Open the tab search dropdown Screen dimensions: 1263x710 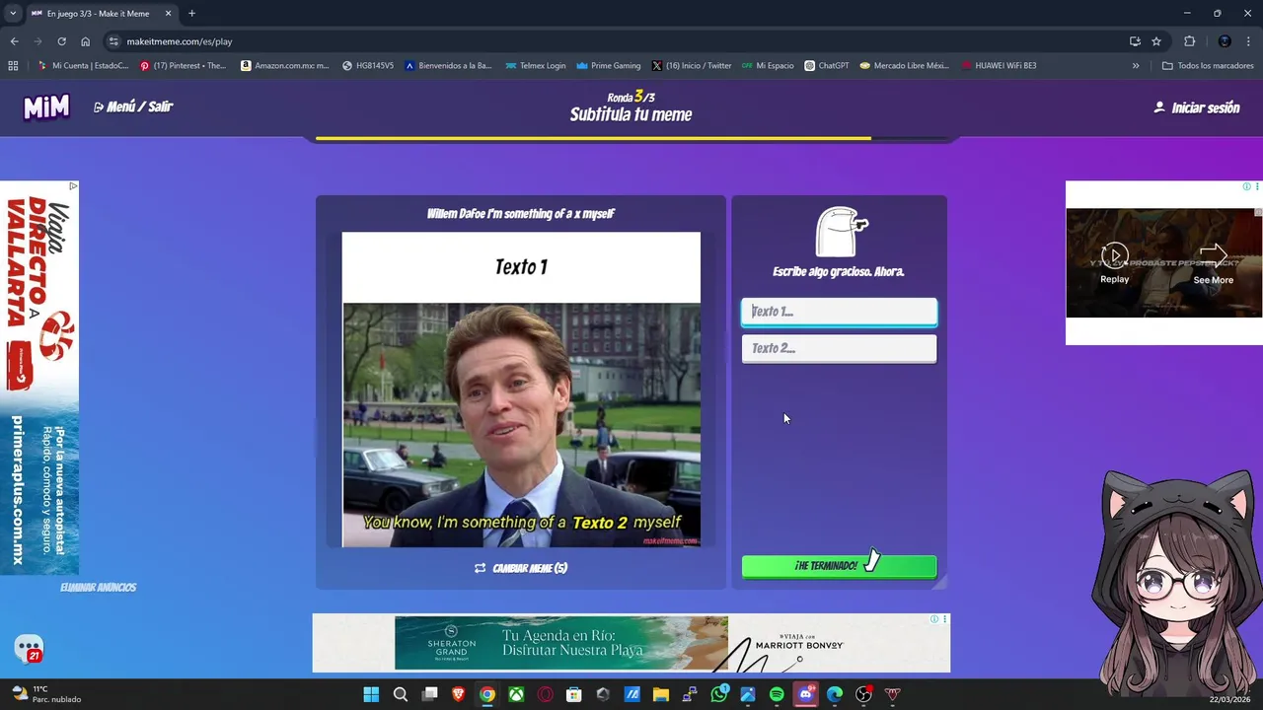12,14
